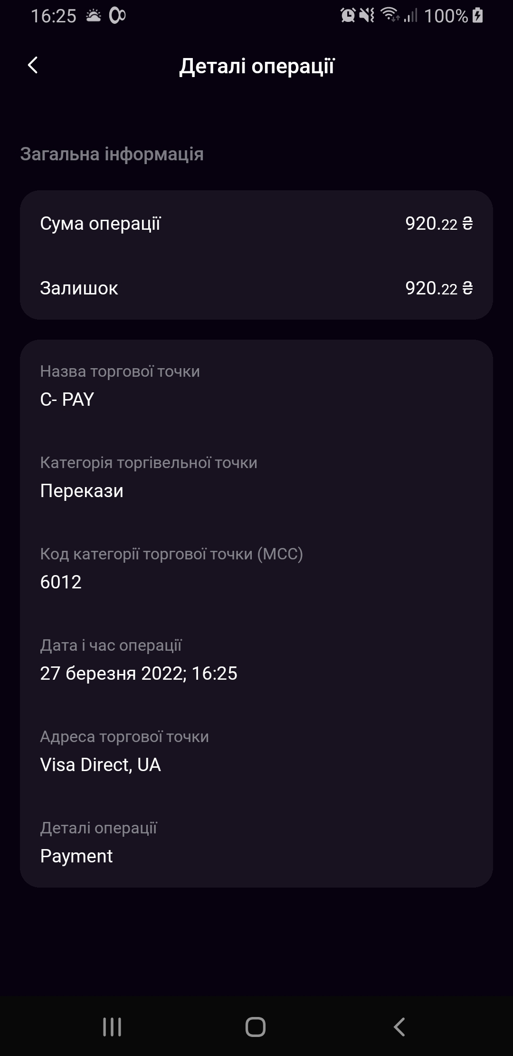Tap the back arrow in header
Image resolution: width=513 pixels, height=1056 pixels.
33,65
